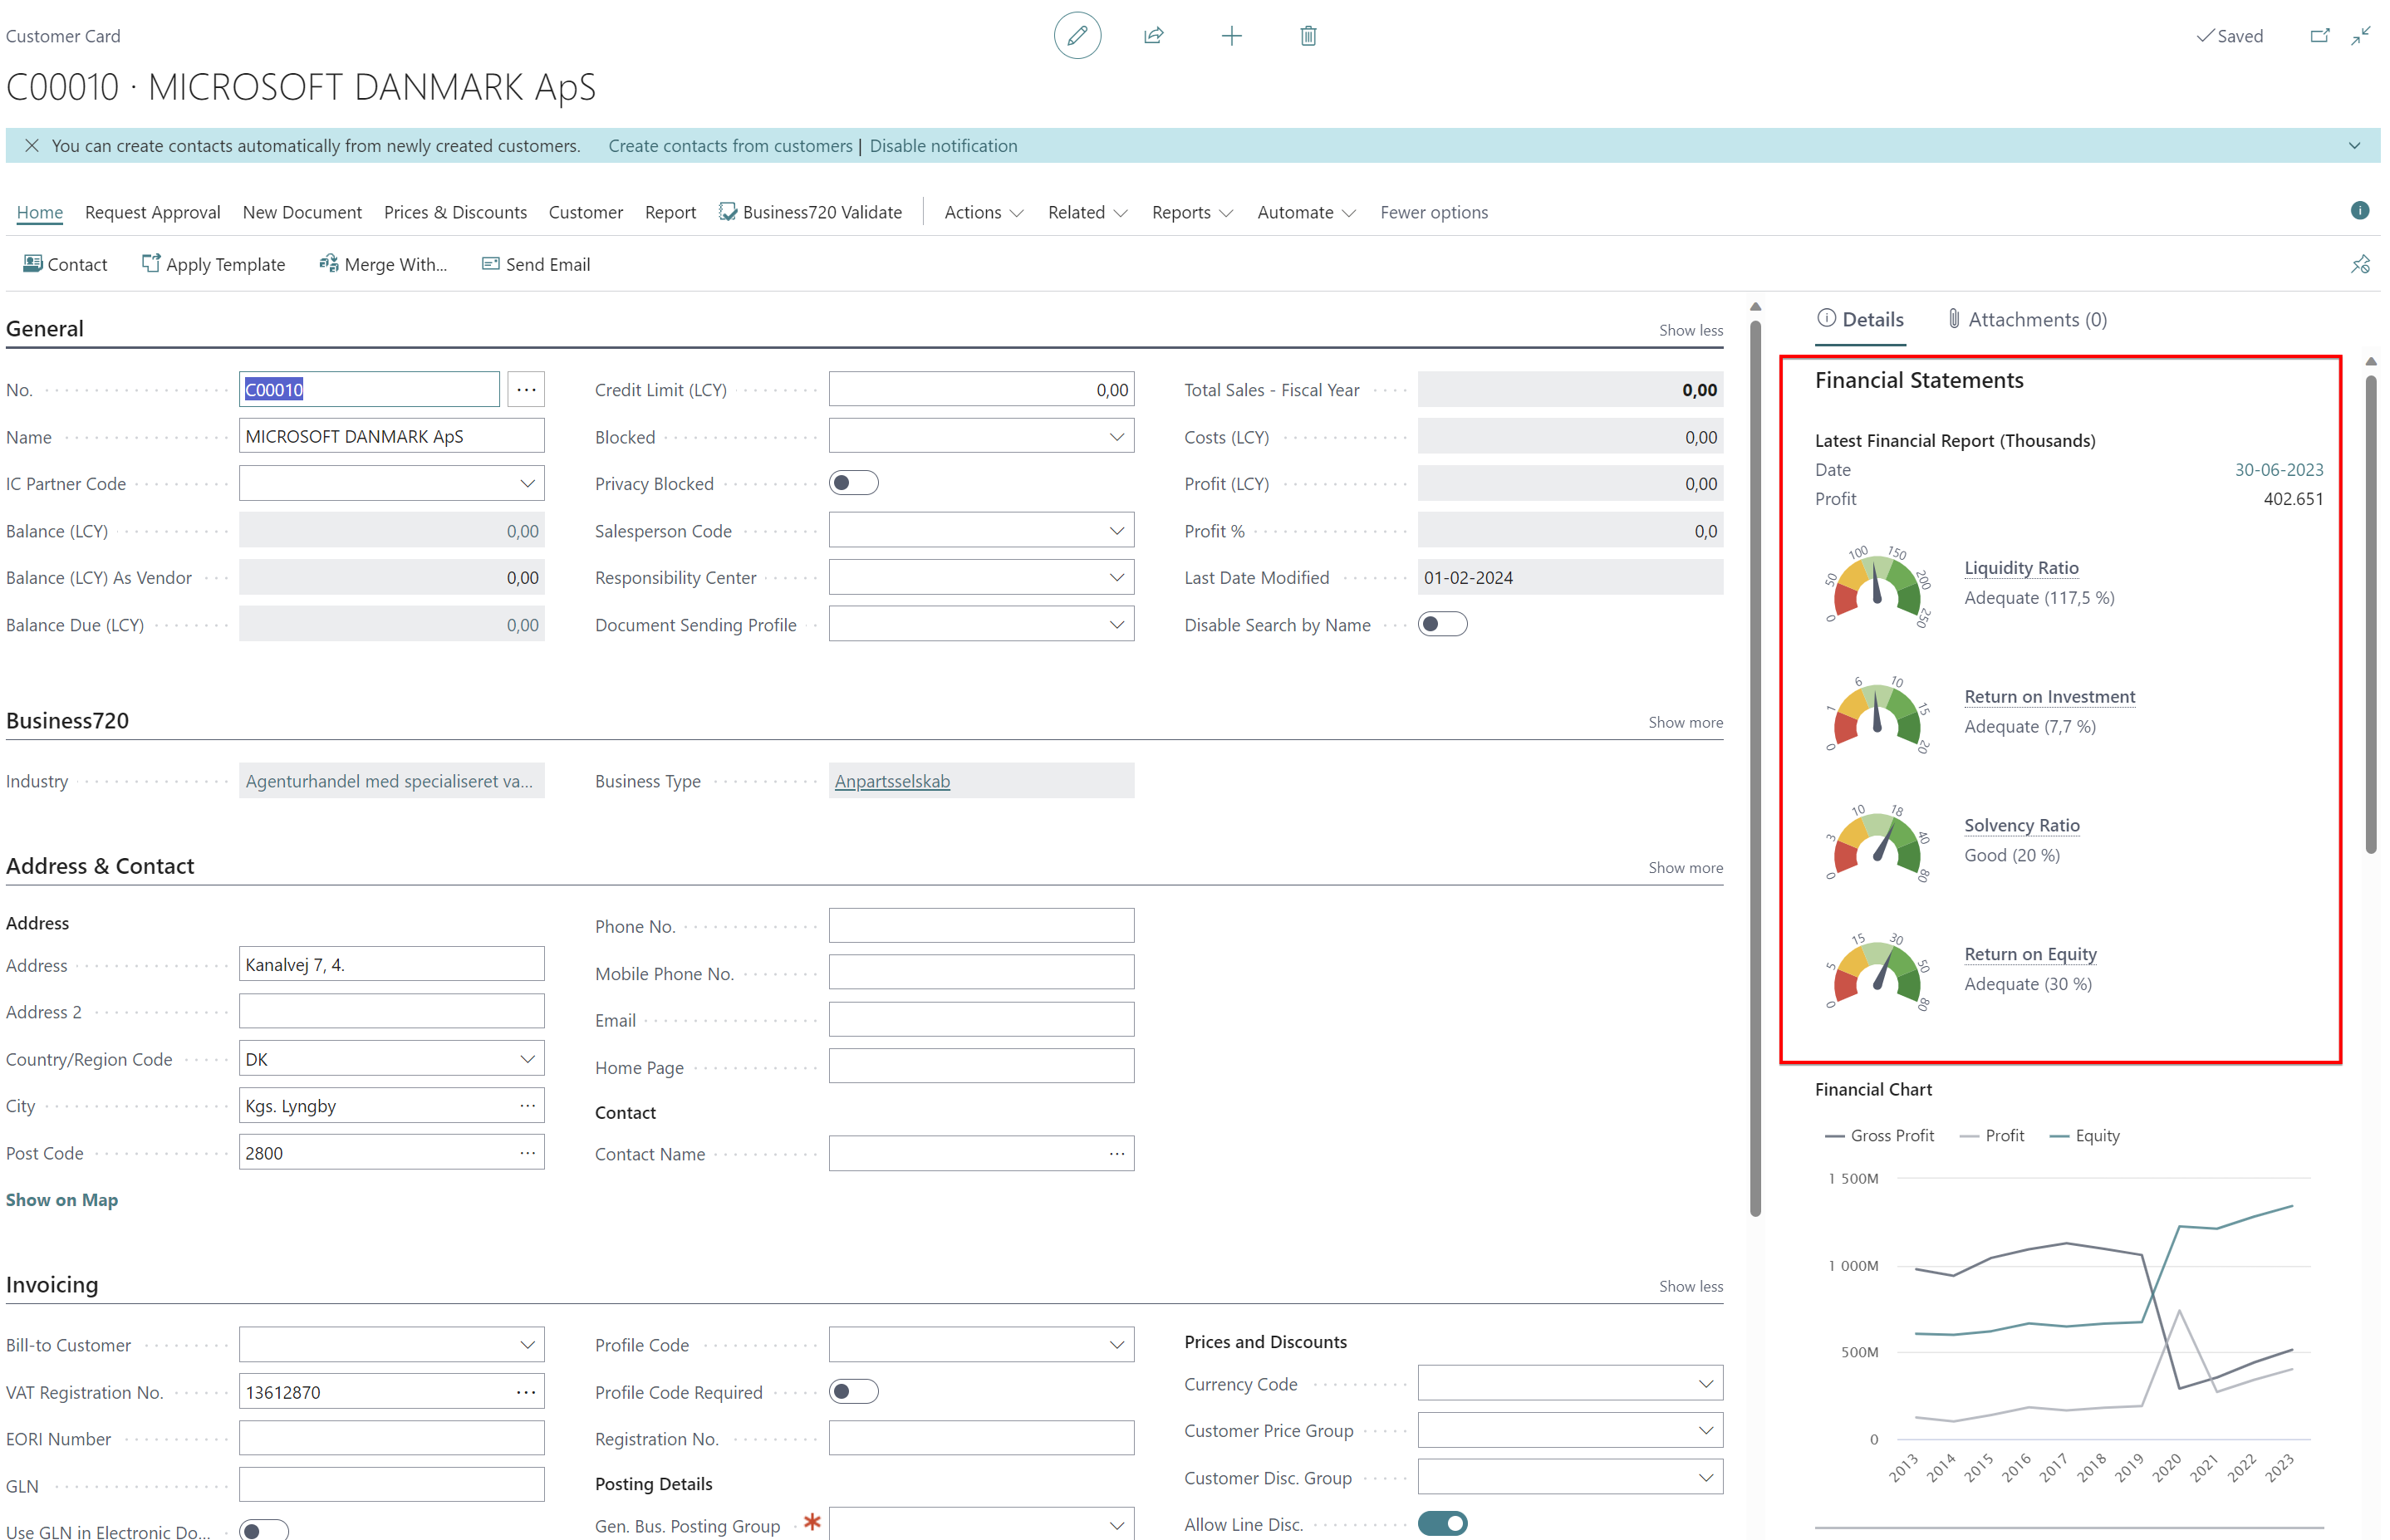Run Business720 Validate action
Image resolution: width=2390 pixels, height=1540 pixels.
coord(810,212)
